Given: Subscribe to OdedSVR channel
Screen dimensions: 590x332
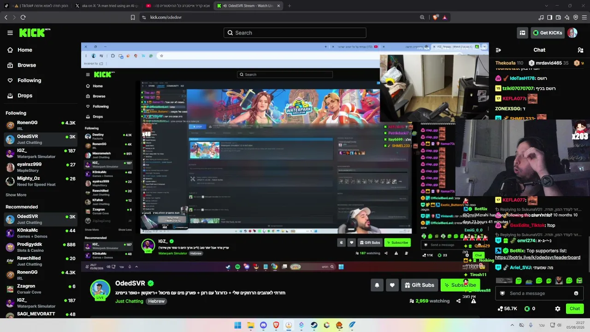Looking at the screenshot, I should pyautogui.click(x=460, y=285).
